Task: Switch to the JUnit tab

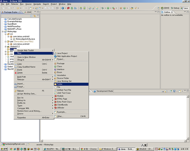Action: [28, 12]
